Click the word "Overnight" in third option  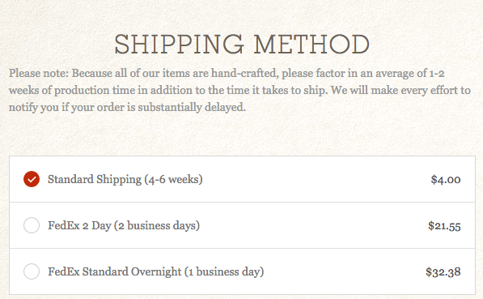point(156,271)
